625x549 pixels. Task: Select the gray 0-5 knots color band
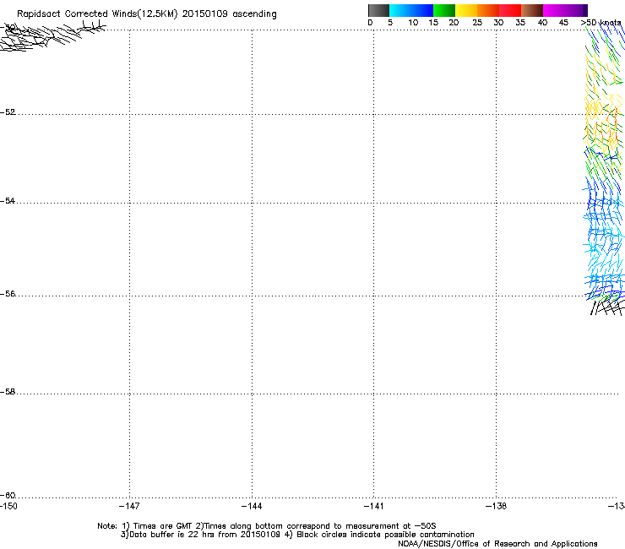click(x=378, y=10)
